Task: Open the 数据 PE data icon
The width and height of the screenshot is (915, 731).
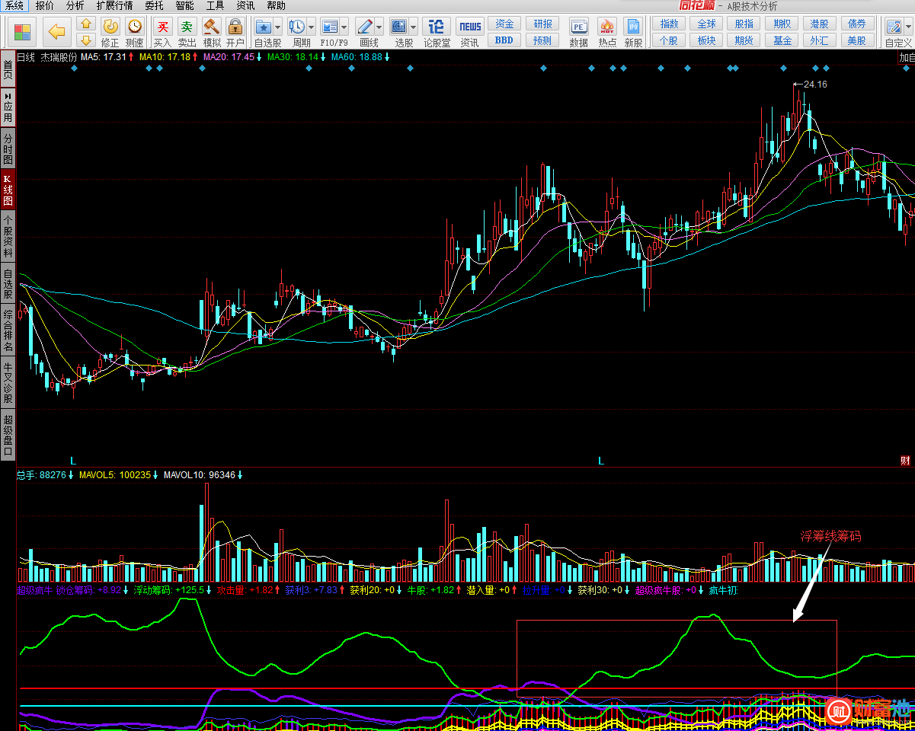Action: click(578, 27)
